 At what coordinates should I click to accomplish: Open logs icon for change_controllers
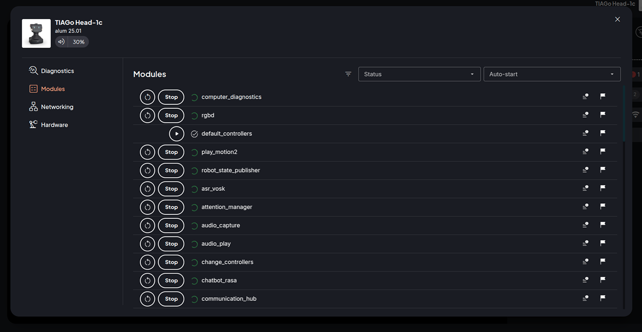coord(585,262)
